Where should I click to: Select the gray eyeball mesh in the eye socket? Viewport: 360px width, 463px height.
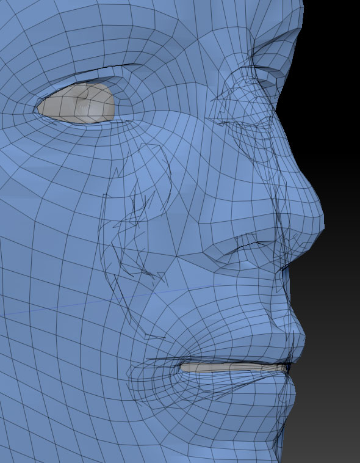76,103
